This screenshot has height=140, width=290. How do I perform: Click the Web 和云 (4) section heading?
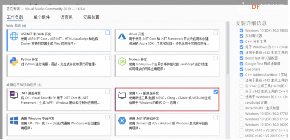click(x=16, y=25)
